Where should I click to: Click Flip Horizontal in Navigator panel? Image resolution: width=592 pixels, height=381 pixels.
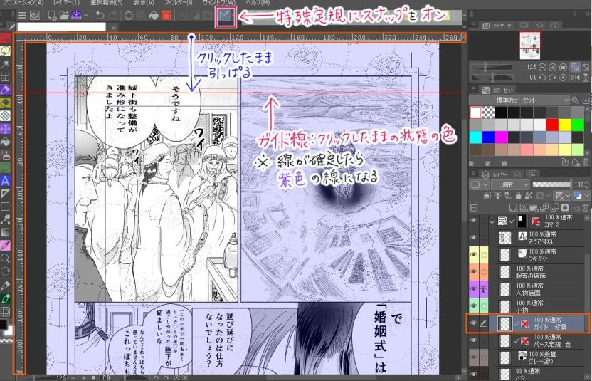[x=576, y=78]
